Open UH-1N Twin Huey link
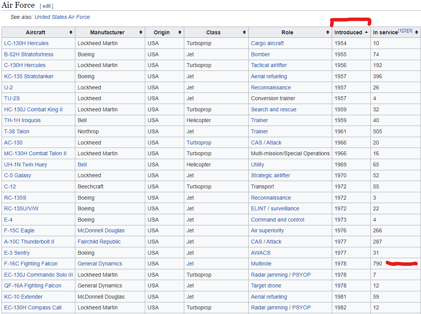This screenshot has width=421, height=314. 25,165
